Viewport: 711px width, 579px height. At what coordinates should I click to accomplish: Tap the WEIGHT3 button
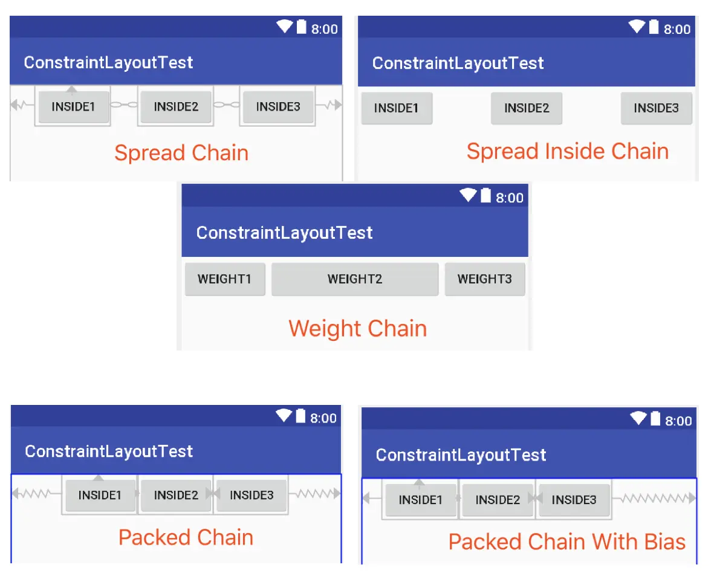(x=484, y=279)
